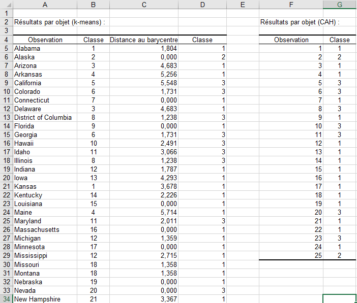
Task: Select column F header
Action: [291, 5]
